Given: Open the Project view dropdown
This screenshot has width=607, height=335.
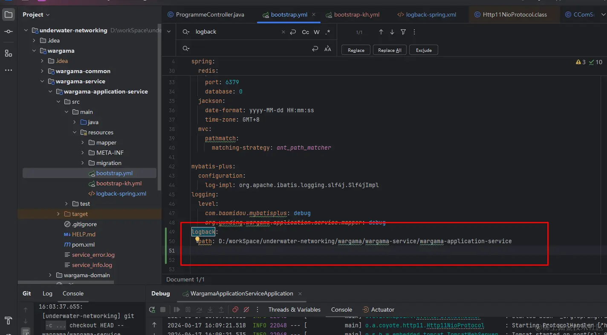Looking at the screenshot, I should 36,14.
